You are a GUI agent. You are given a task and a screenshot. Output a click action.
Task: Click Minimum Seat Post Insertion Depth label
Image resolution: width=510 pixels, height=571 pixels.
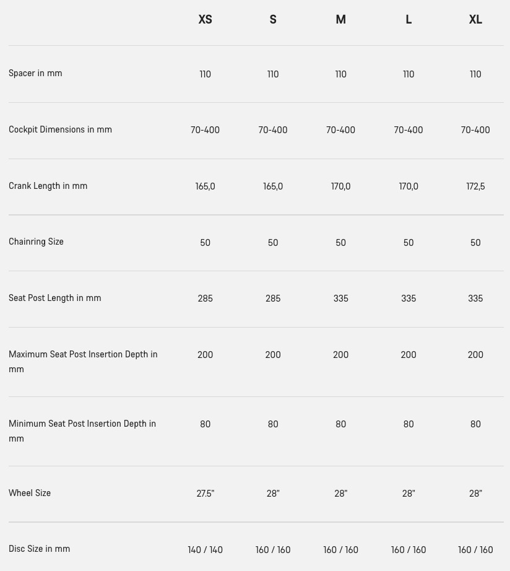click(x=82, y=431)
